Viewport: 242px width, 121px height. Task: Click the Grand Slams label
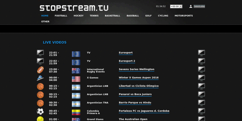pyautogui.click(x=95, y=119)
